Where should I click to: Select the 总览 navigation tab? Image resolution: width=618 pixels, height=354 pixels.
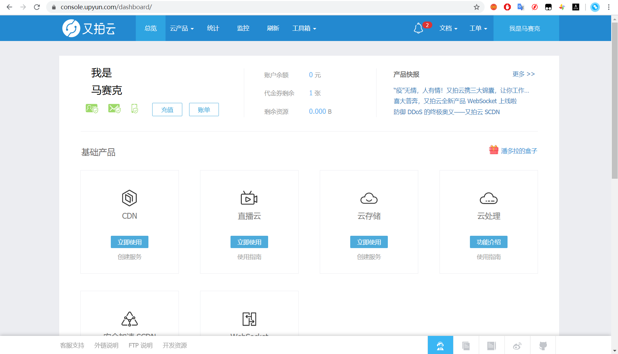point(150,28)
